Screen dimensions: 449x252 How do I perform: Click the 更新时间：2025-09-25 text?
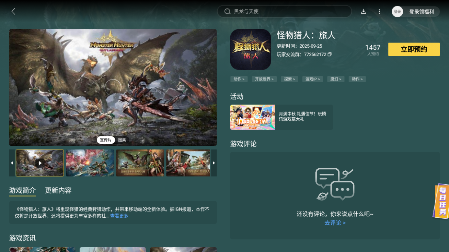pos(299,46)
